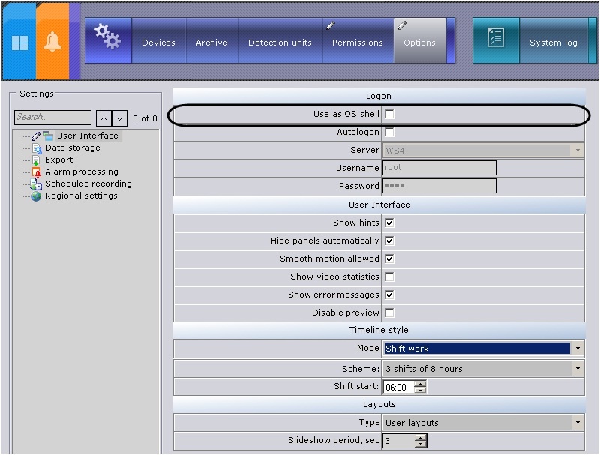Click the settings Search input field
This screenshot has width=600, height=455.
click(x=52, y=118)
